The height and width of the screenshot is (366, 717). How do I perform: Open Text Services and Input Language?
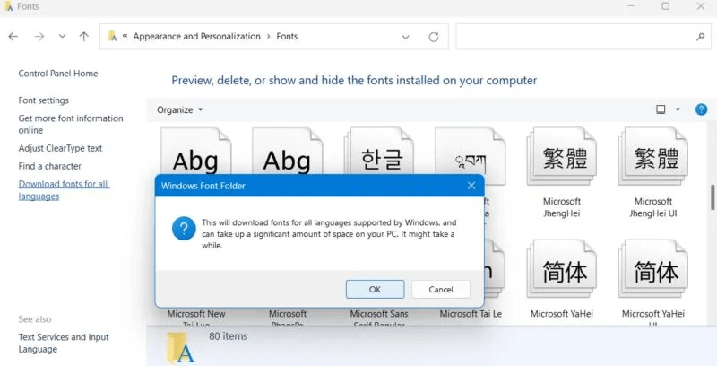click(x=64, y=343)
